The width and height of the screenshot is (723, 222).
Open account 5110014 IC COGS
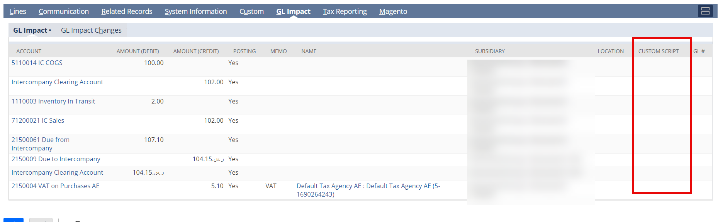pyautogui.click(x=37, y=63)
